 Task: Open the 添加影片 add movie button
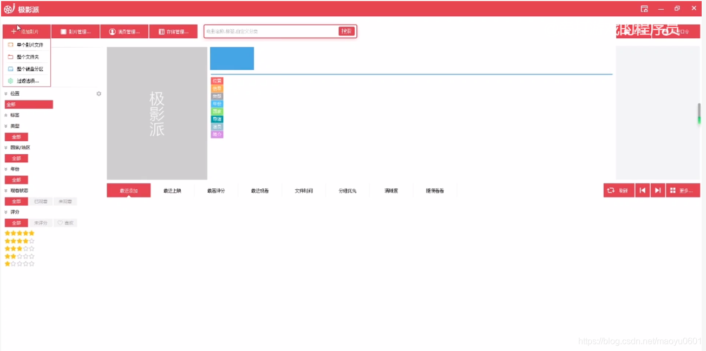click(x=27, y=32)
